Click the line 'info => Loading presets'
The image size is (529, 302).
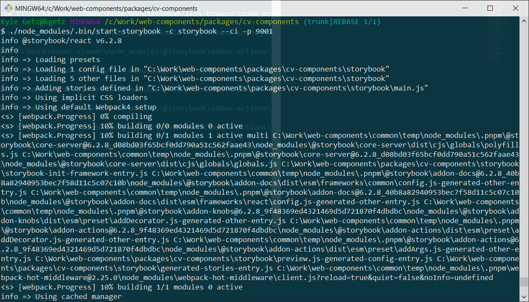click(x=51, y=59)
